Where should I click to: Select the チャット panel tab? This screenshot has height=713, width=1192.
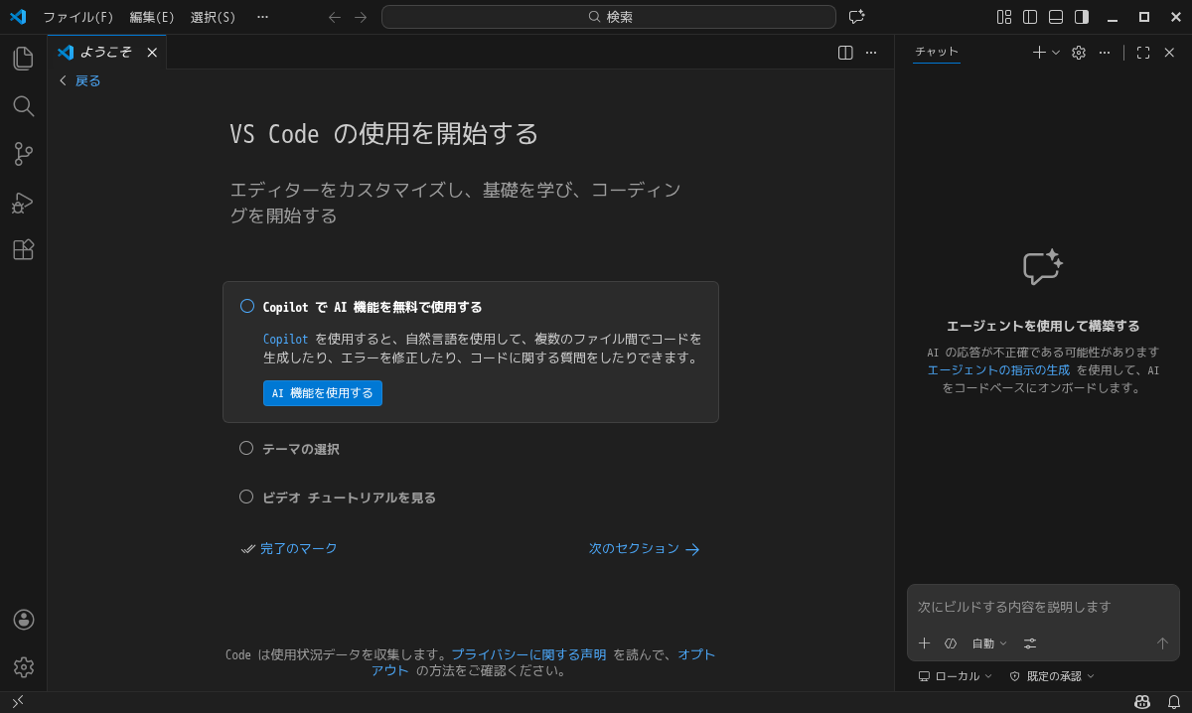(937, 53)
